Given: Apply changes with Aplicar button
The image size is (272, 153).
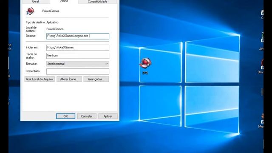Looking at the screenshot, I should coord(108,116).
